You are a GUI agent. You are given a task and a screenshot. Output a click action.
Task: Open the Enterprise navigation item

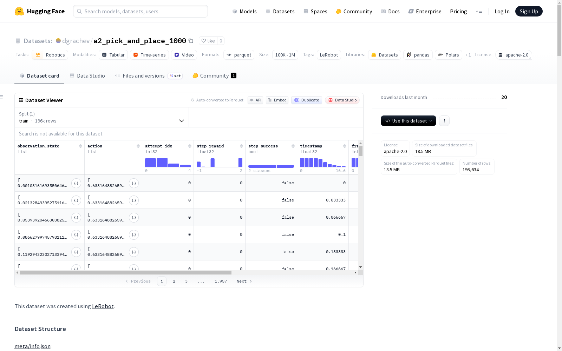pyautogui.click(x=425, y=11)
